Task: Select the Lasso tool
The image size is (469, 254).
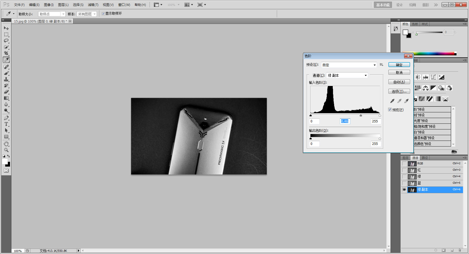Action: (x=6, y=41)
